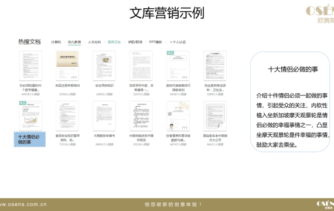Click the 71524人阅读 read count

(x=67, y=144)
